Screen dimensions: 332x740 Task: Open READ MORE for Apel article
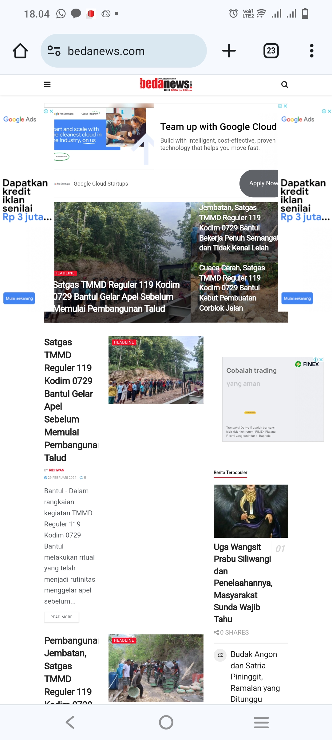(61, 617)
